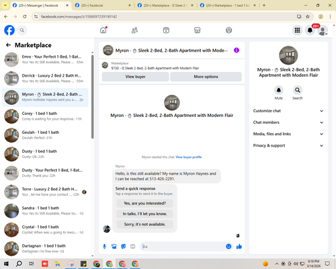Attach a photo with the image icon
Screen dimensions: 336x269
tap(114, 247)
